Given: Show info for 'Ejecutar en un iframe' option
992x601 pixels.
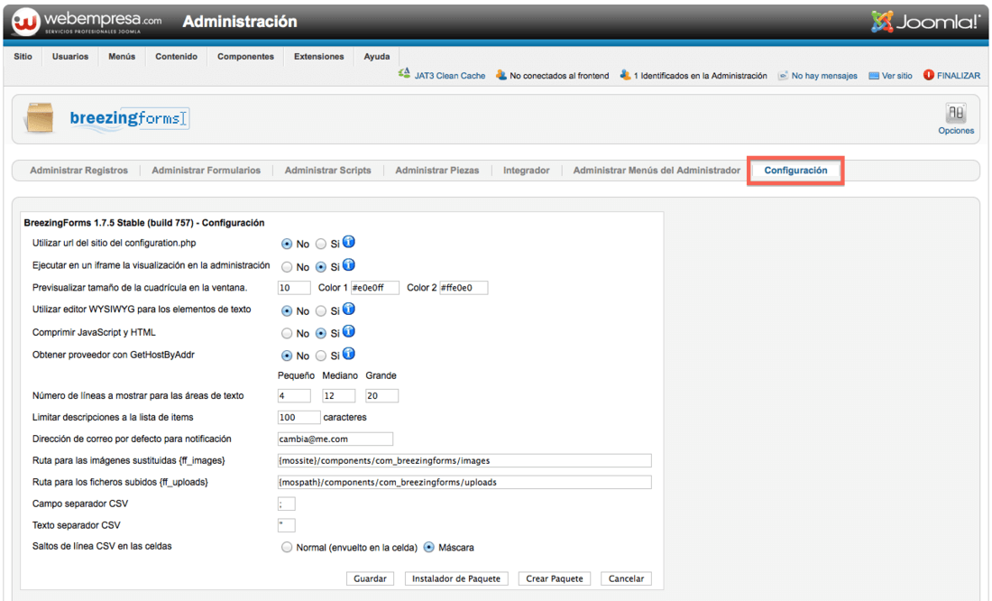Looking at the screenshot, I should [349, 264].
